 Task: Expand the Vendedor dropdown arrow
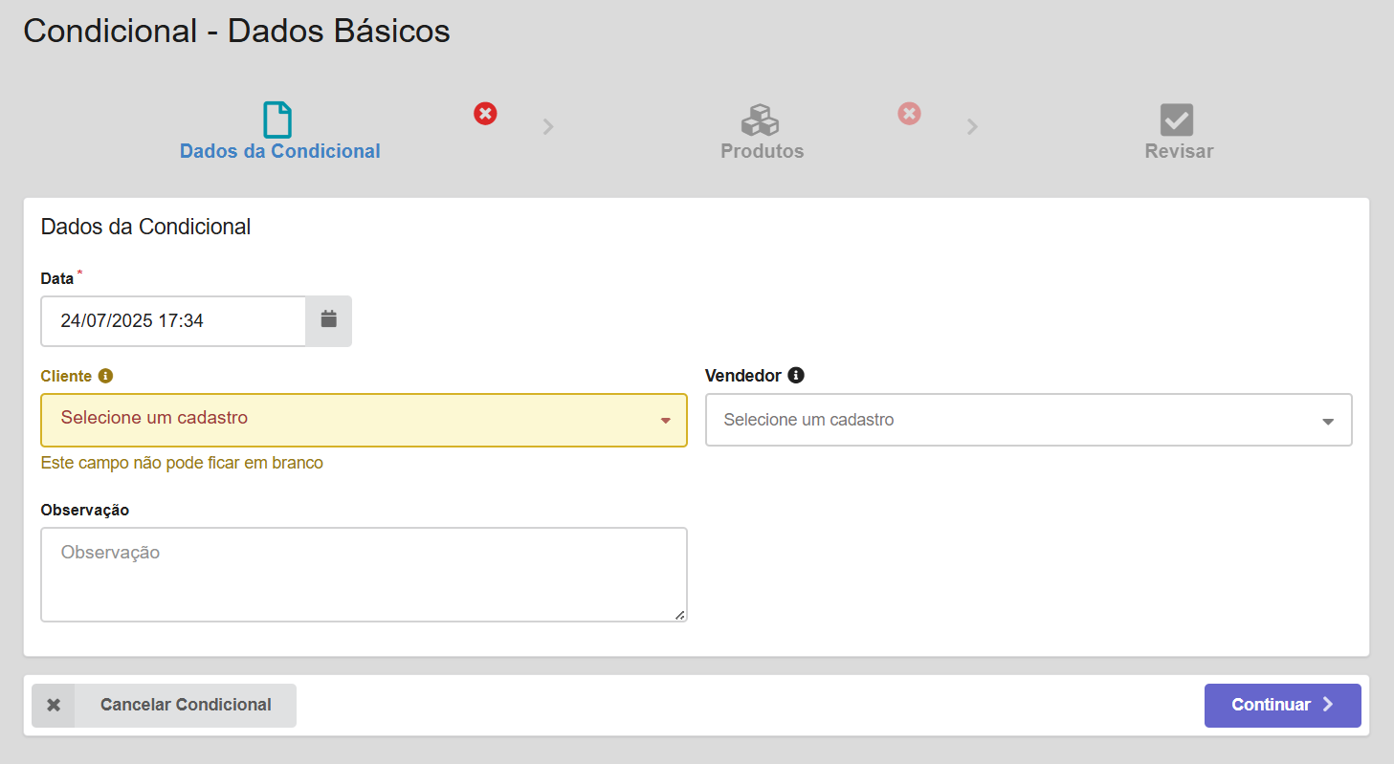coord(1327,421)
